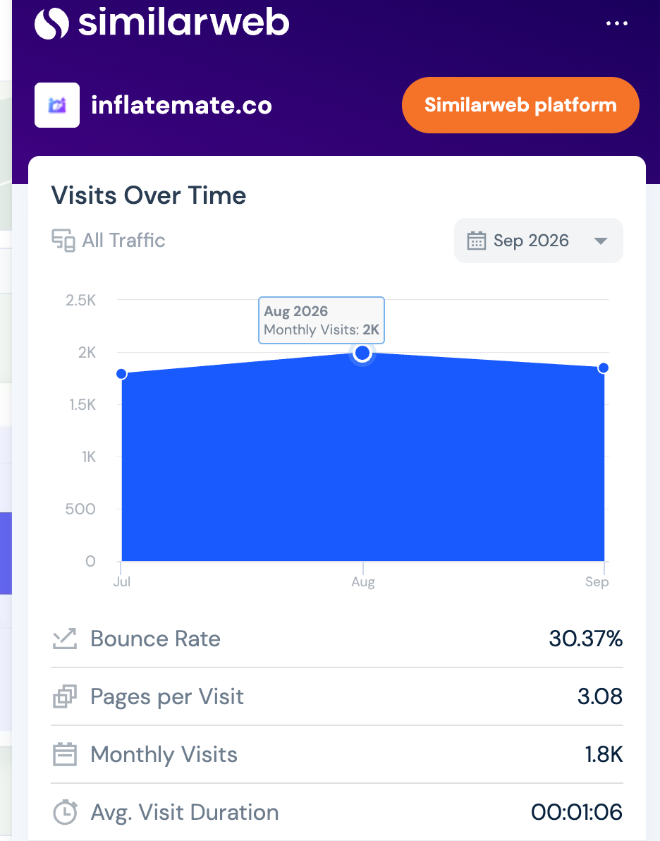Expand the date dropdown arrow
This screenshot has height=841, width=660.
pyautogui.click(x=601, y=241)
